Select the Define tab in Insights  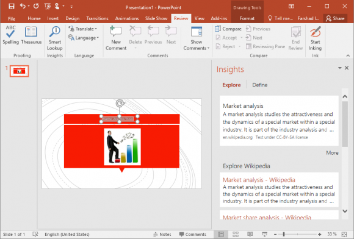click(259, 85)
